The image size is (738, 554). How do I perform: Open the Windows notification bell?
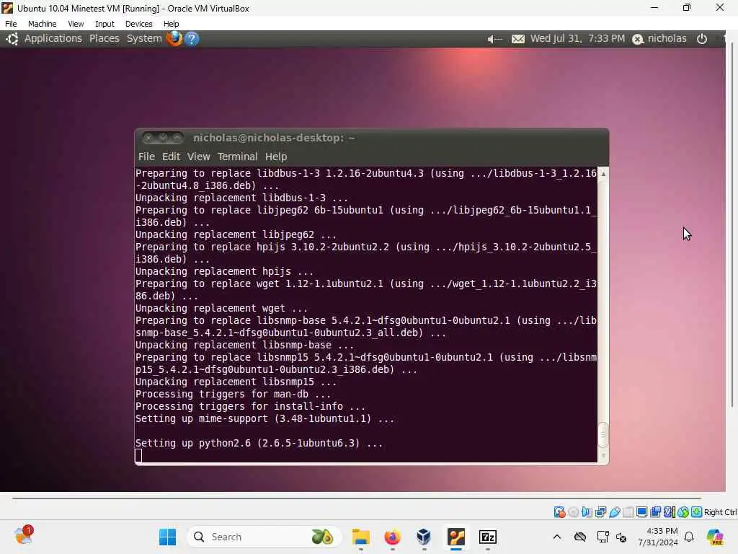pyautogui.click(x=689, y=537)
